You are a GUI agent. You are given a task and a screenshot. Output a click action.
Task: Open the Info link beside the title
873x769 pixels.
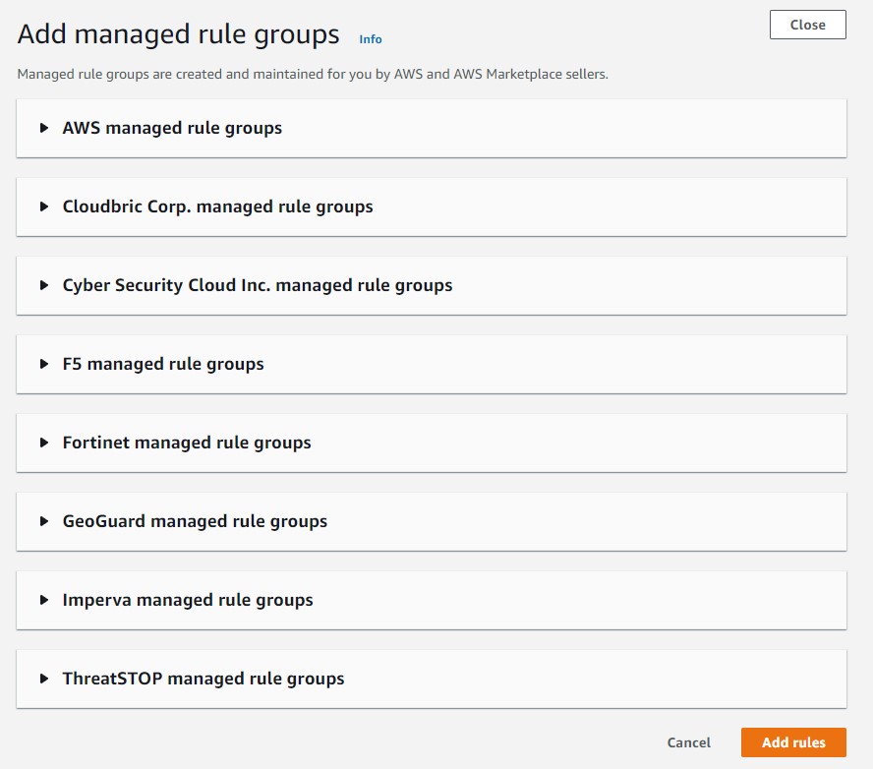pos(371,39)
